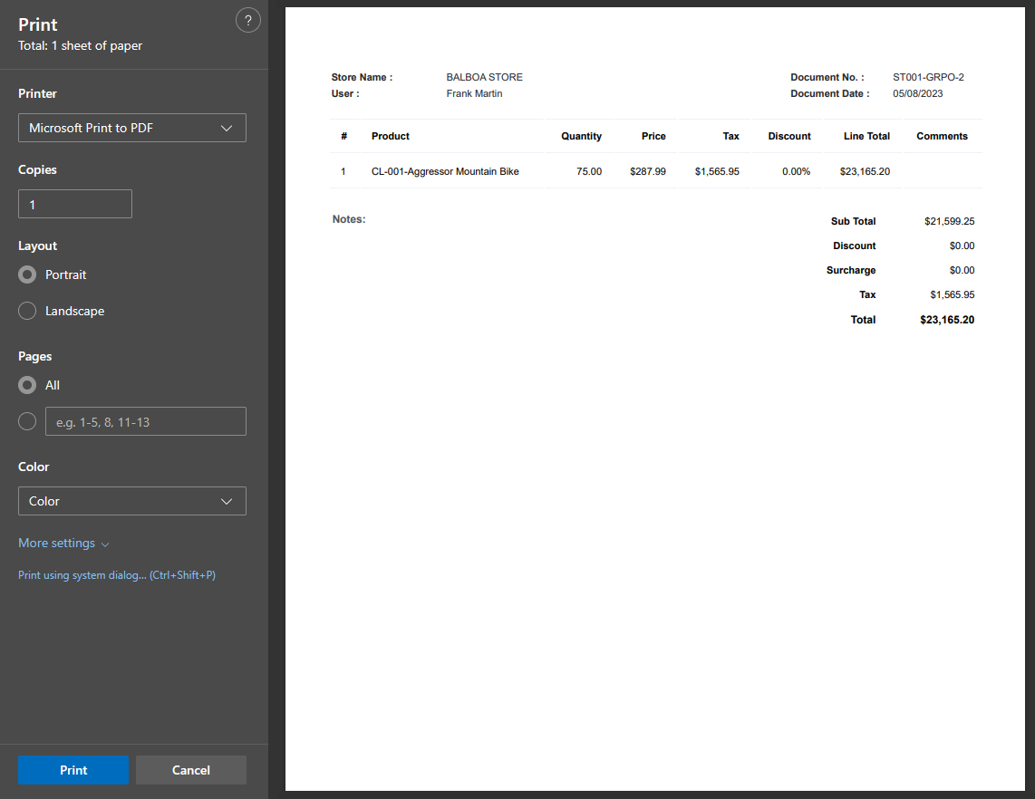Open Print using system dialog link

[117, 575]
